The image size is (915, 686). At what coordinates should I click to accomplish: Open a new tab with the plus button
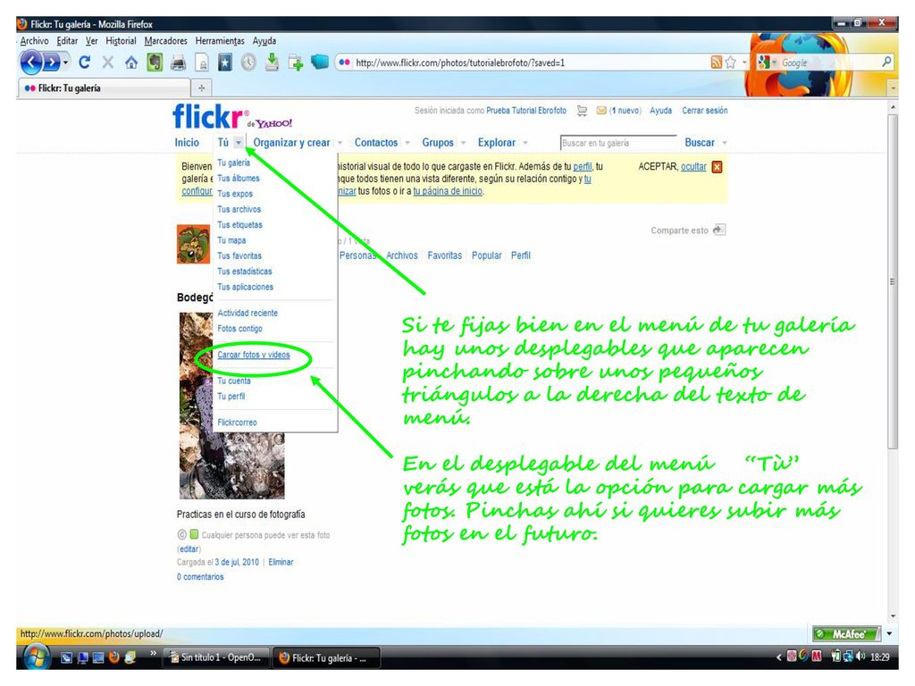(201, 88)
